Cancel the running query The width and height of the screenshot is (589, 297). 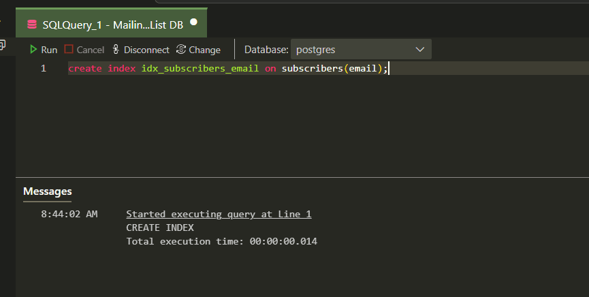84,50
